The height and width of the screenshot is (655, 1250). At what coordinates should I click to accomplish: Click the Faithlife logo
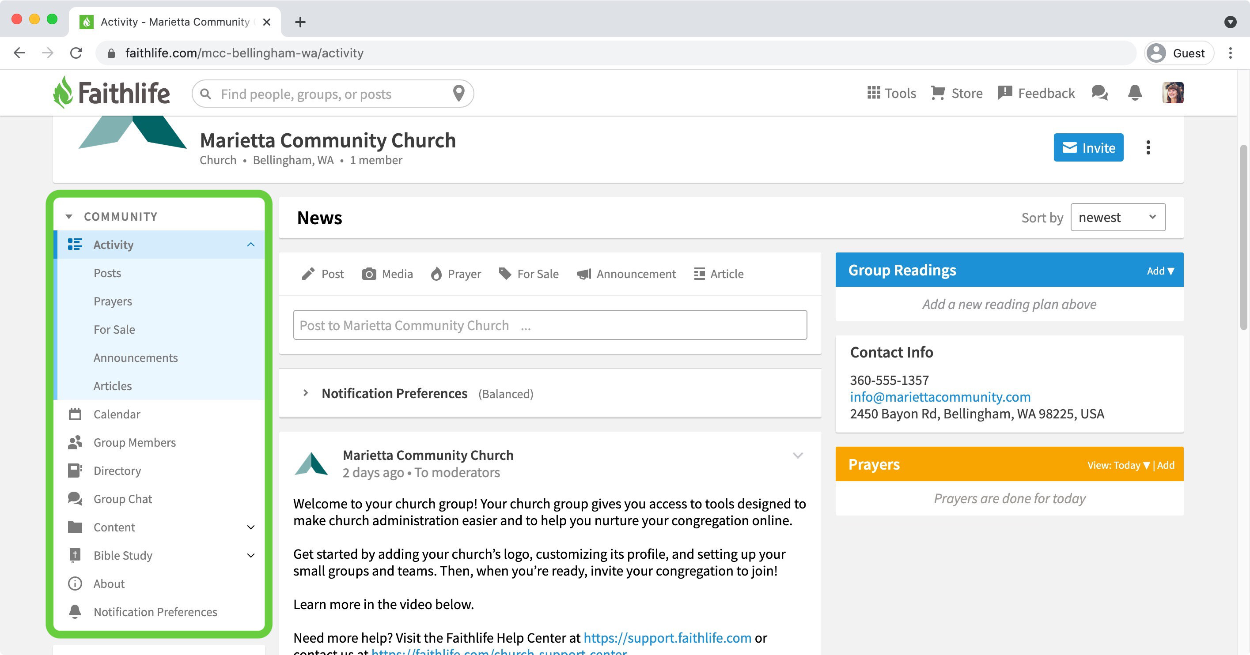(112, 93)
